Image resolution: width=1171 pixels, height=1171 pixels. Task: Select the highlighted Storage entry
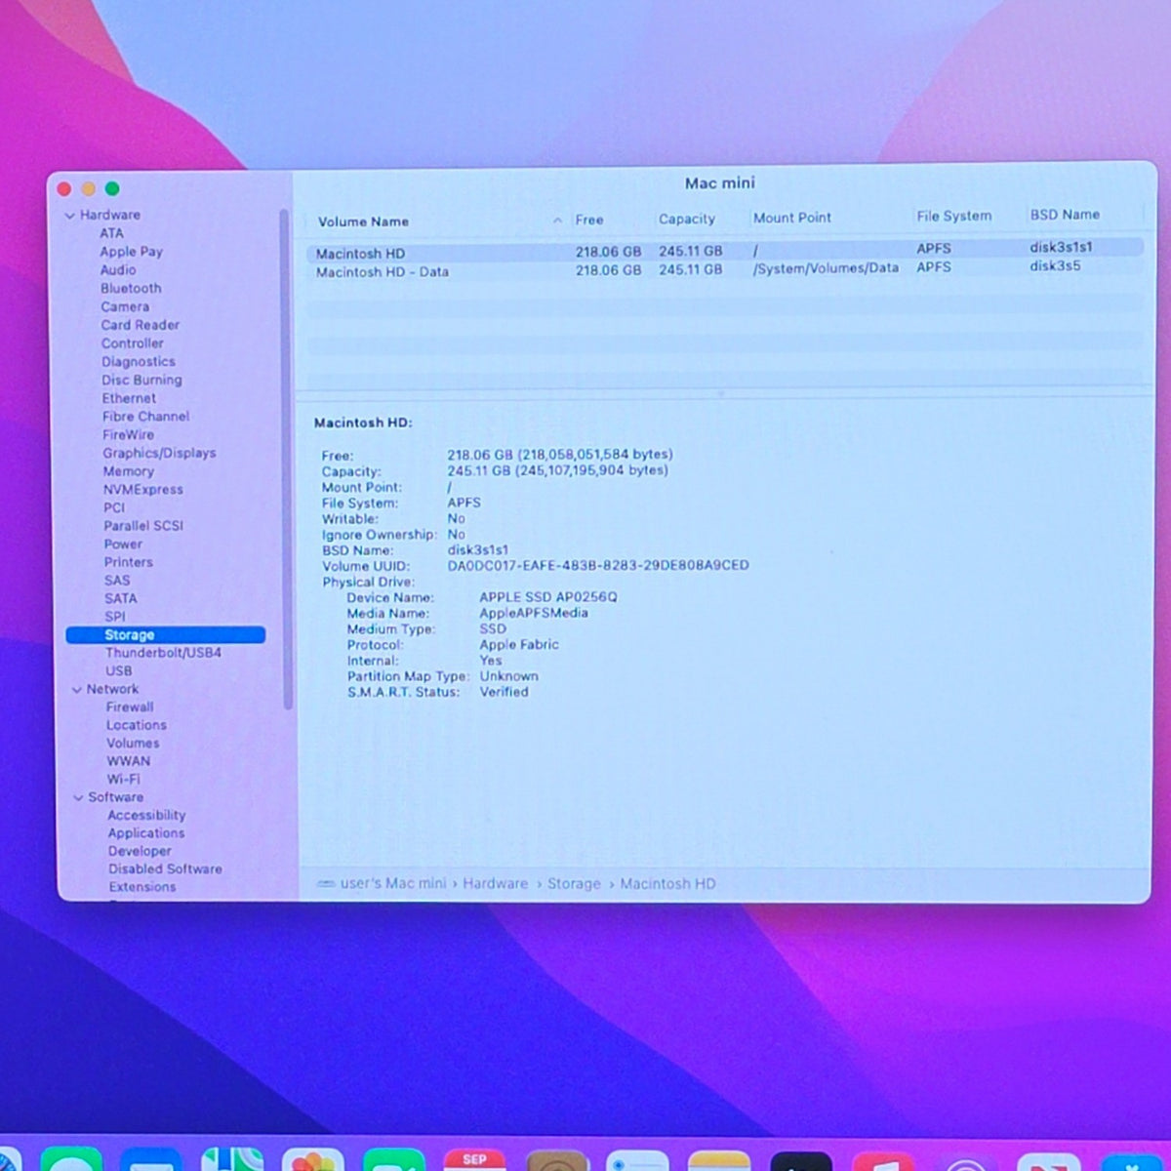tap(166, 635)
